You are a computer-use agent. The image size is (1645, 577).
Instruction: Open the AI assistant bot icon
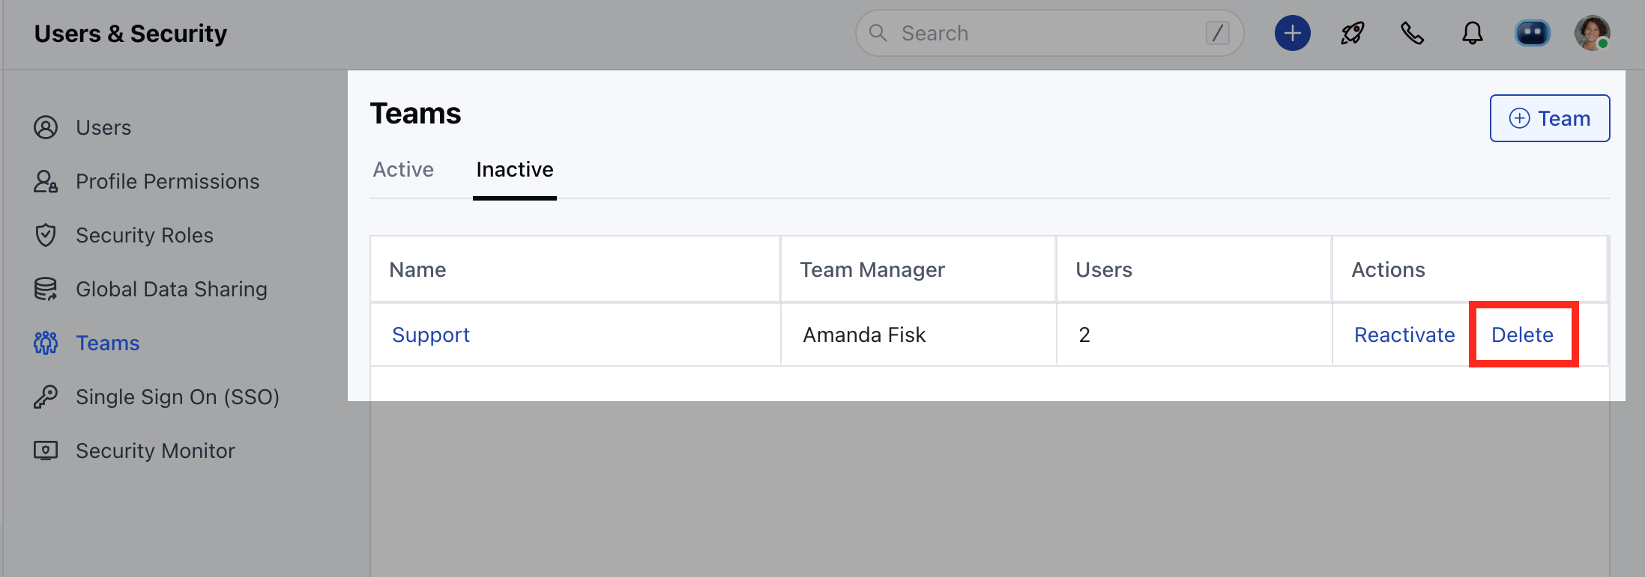click(x=1533, y=34)
